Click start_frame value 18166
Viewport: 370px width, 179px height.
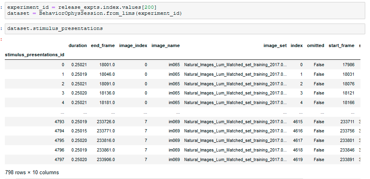click(x=348, y=102)
